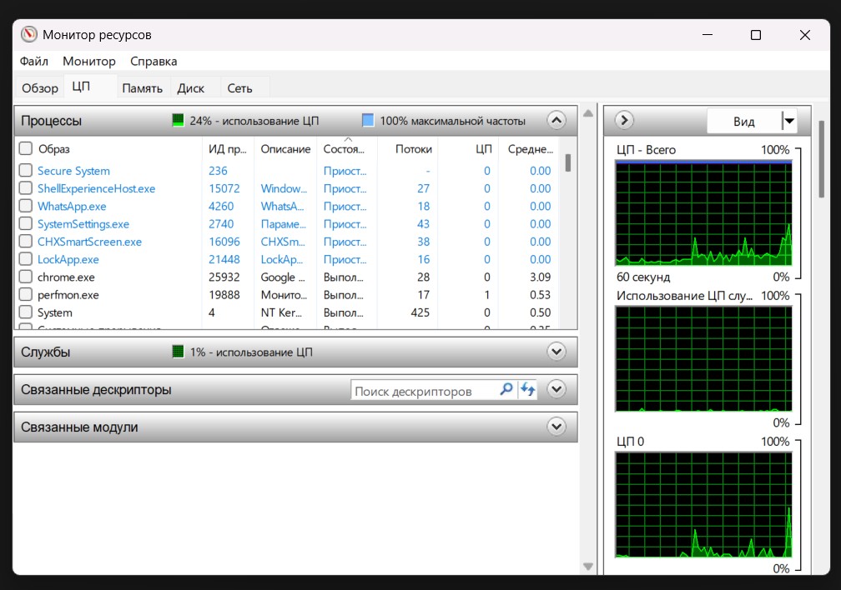
Task: Click the 100% максимальной частоты label
Action: 452,121
